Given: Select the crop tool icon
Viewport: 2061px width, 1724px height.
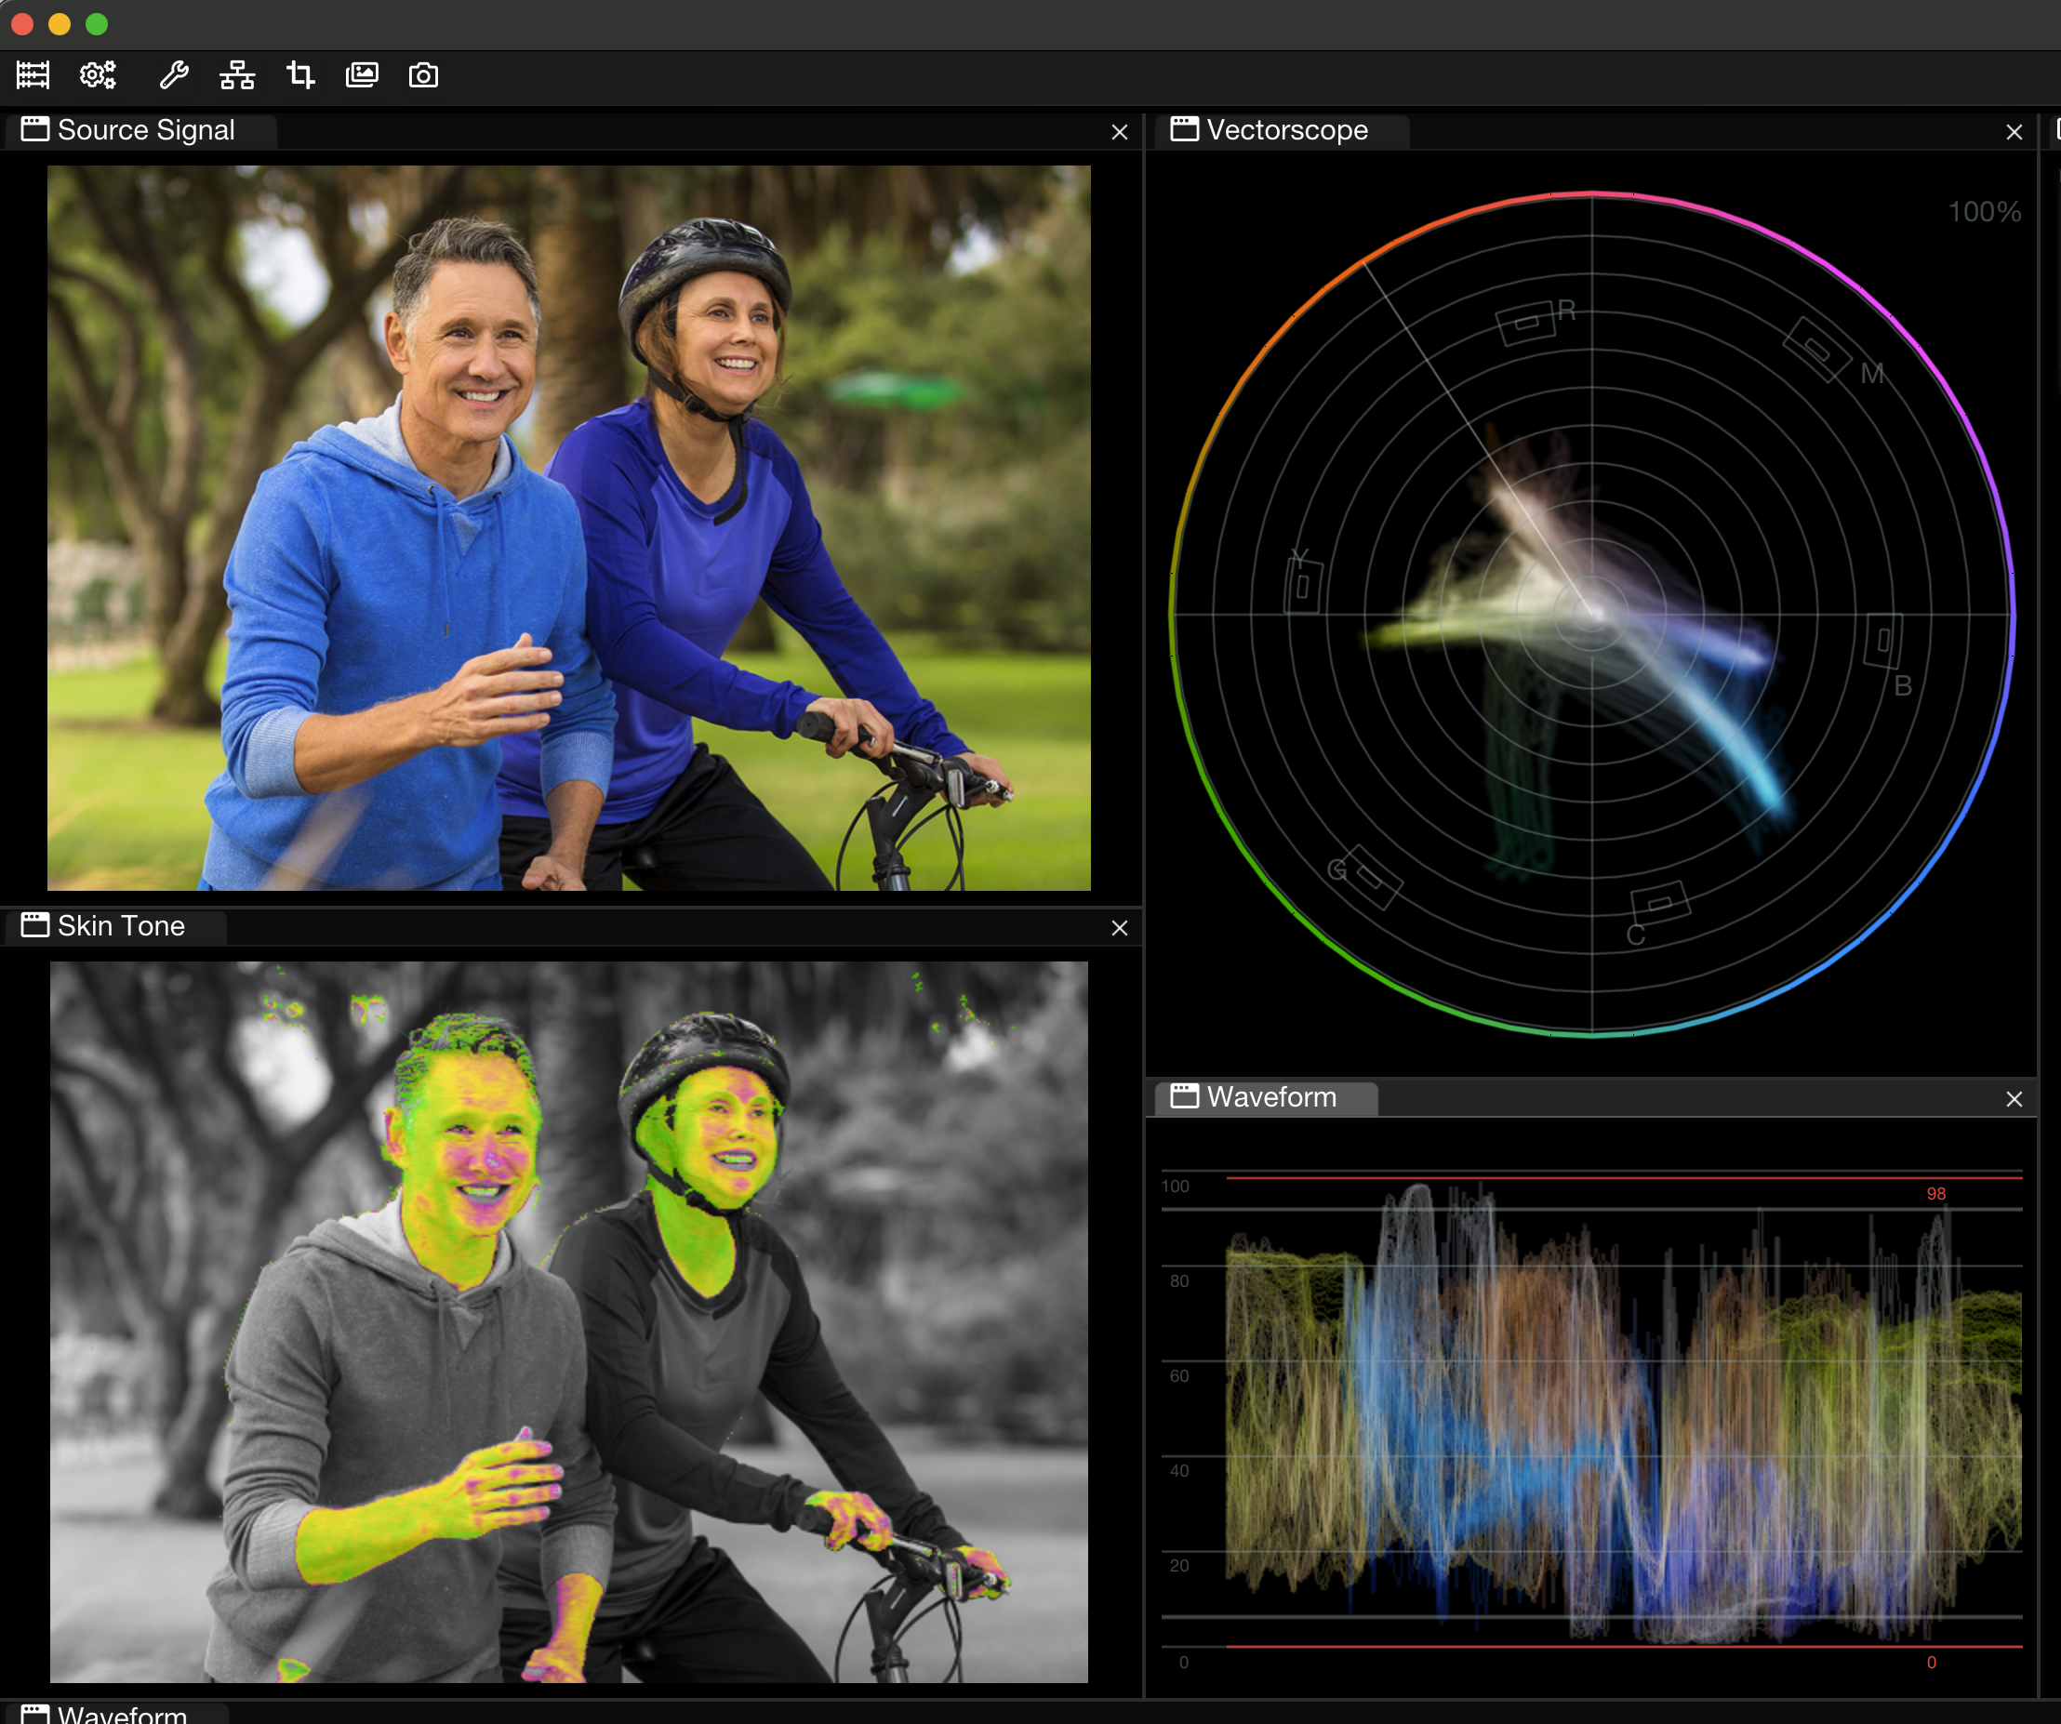Looking at the screenshot, I should point(300,75).
